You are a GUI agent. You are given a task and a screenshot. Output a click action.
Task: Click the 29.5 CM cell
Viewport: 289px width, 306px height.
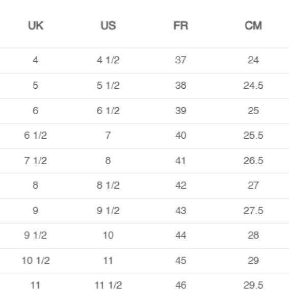coord(253,285)
